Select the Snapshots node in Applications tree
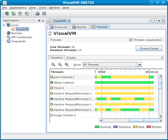Image resolution: width=168 pixels, height=140 pixels. [18, 41]
